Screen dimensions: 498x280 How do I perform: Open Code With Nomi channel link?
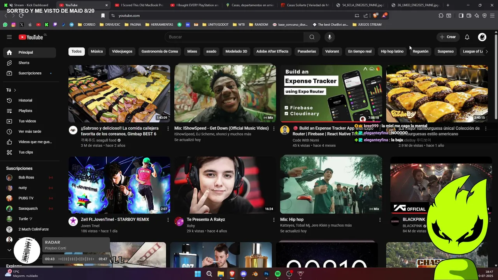pyautogui.click(x=305, y=140)
